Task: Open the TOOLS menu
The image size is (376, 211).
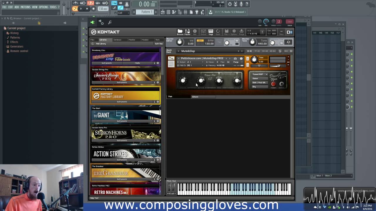Action: (53, 7)
